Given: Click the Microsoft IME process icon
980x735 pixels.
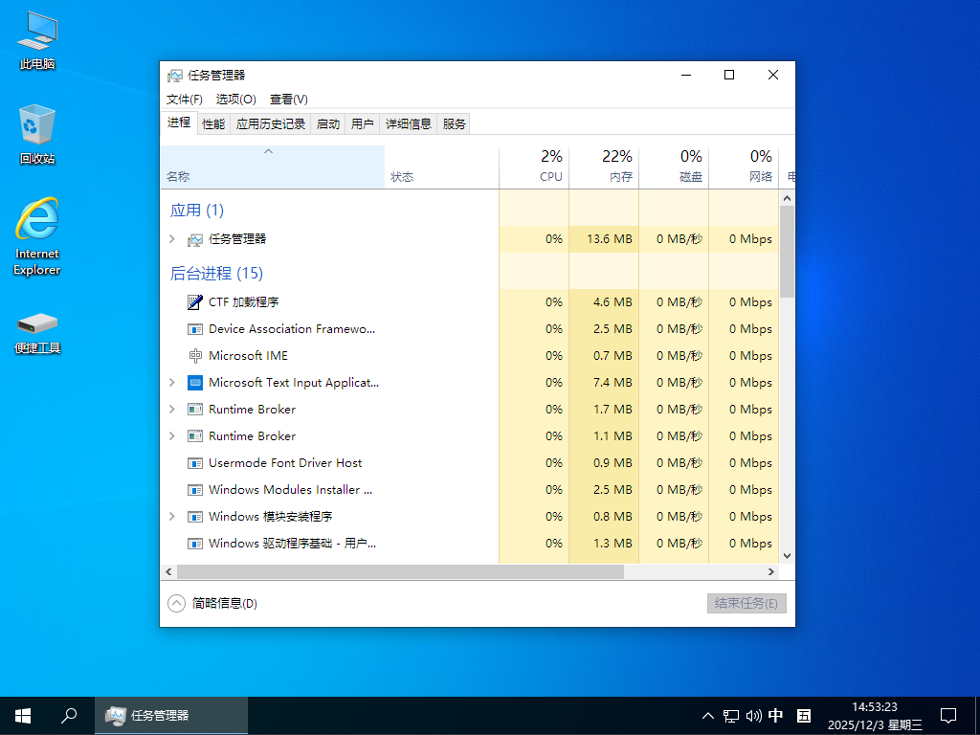Looking at the screenshot, I should click(194, 356).
